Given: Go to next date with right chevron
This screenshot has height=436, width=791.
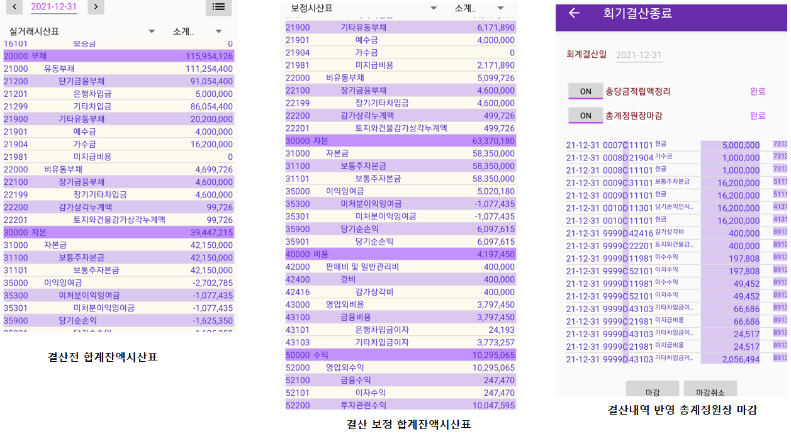Looking at the screenshot, I should [x=95, y=7].
